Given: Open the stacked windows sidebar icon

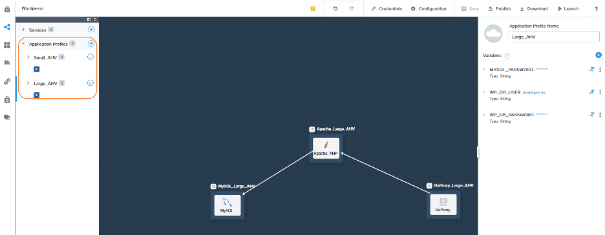Looking at the screenshot, I should [7, 117].
